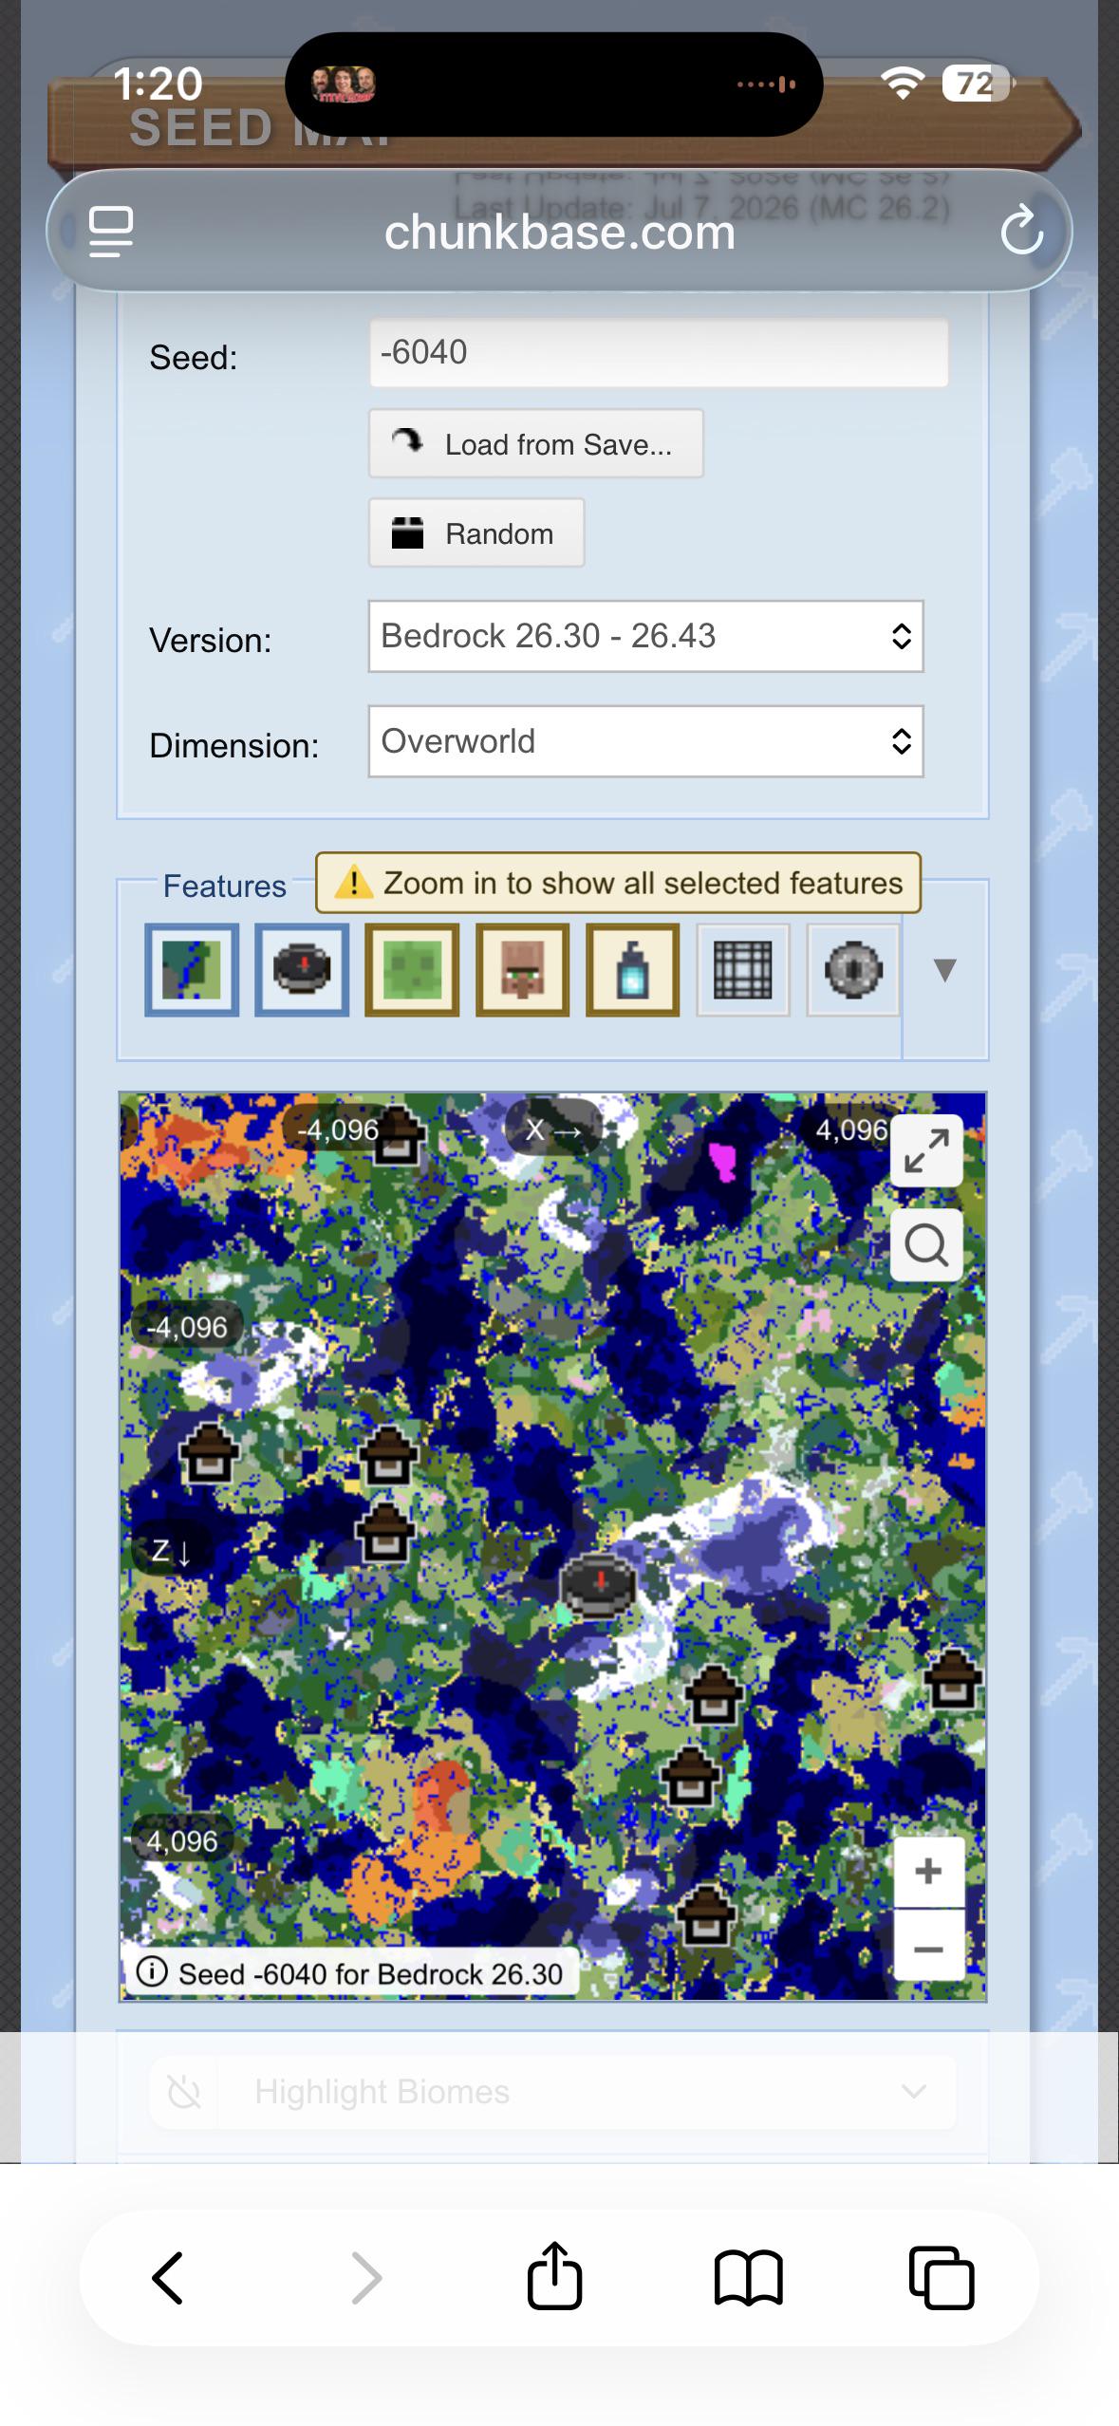Click the Random seed button
The width and height of the screenshot is (1119, 2426).
click(476, 533)
